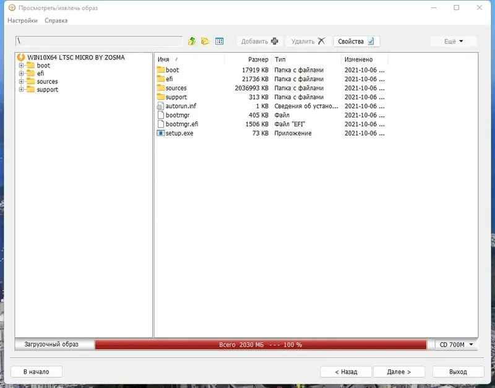Click boot folder icon in file list
This screenshot has height=388, width=495.
click(x=161, y=70)
